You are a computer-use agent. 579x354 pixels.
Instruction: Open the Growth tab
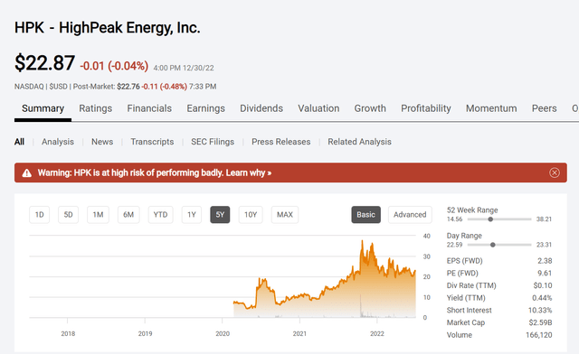click(370, 108)
